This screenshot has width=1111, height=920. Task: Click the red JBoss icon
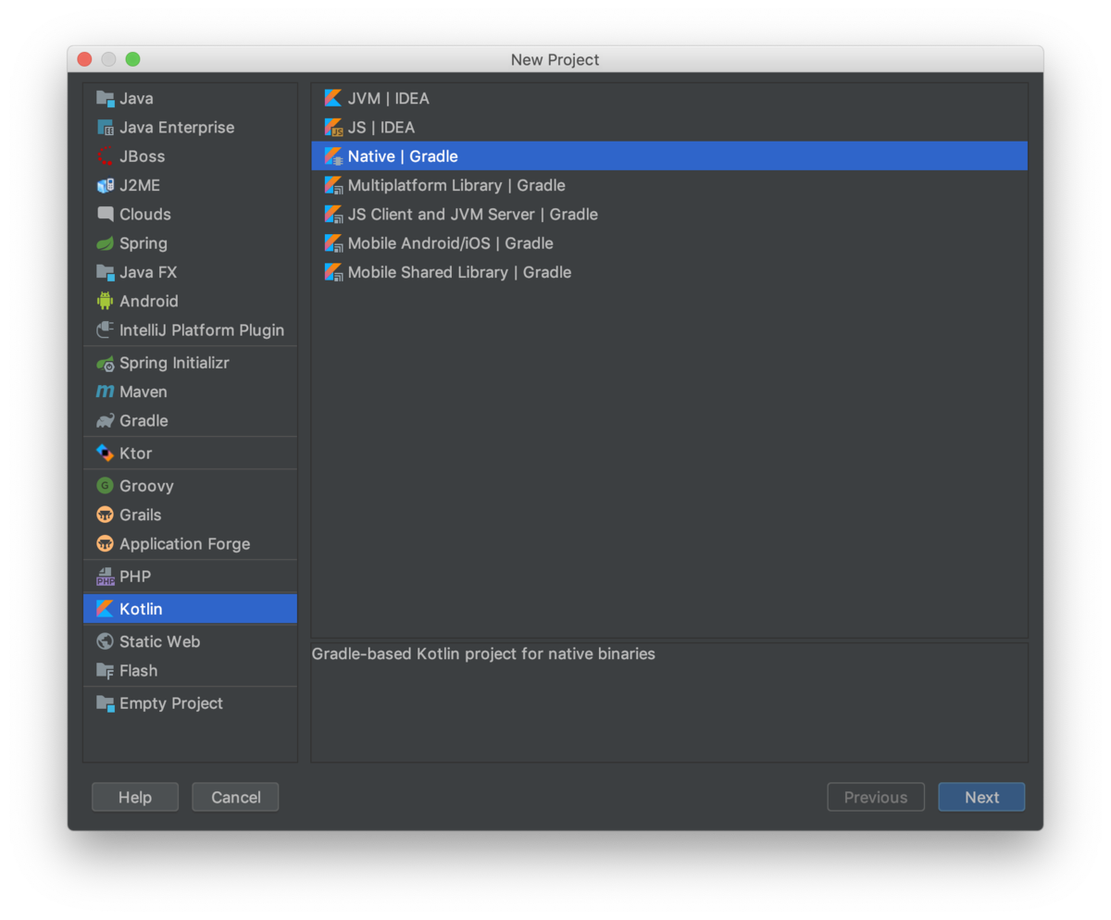tap(105, 156)
